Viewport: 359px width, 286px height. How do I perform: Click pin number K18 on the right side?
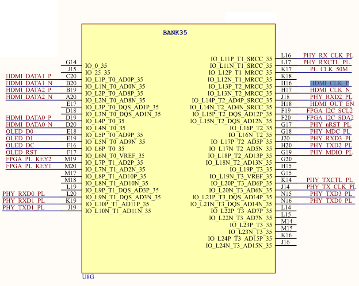click(x=286, y=76)
